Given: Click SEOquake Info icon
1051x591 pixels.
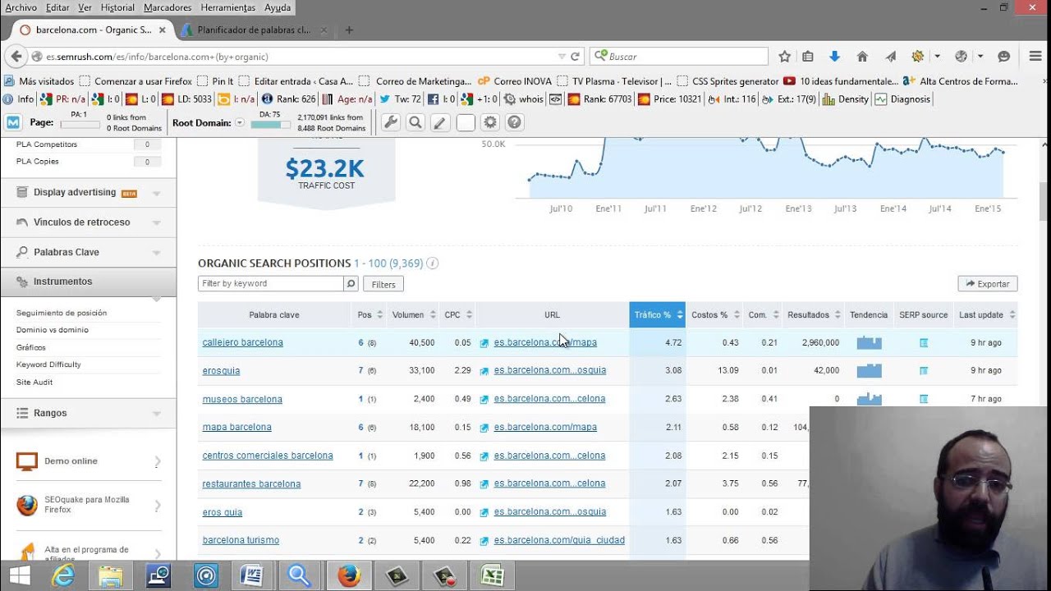Looking at the screenshot, I should [18, 99].
